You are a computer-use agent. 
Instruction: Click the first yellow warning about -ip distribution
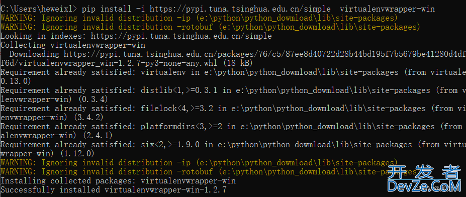click(x=199, y=18)
